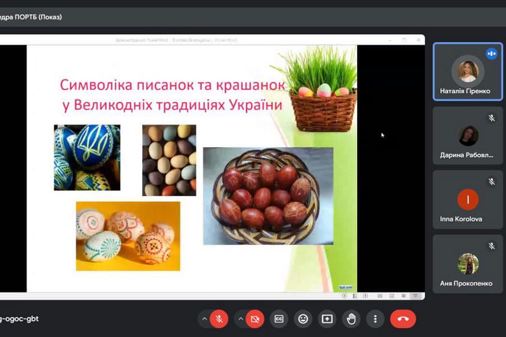Go to previous slide in PowerPoint status bar
The height and width of the screenshot is (337, 506).
344,296
